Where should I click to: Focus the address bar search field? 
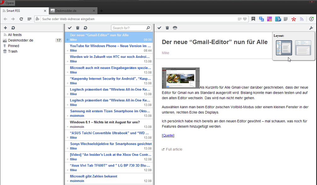point(139,19)
